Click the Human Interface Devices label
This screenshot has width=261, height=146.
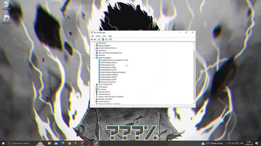click(x=108, y=48)
